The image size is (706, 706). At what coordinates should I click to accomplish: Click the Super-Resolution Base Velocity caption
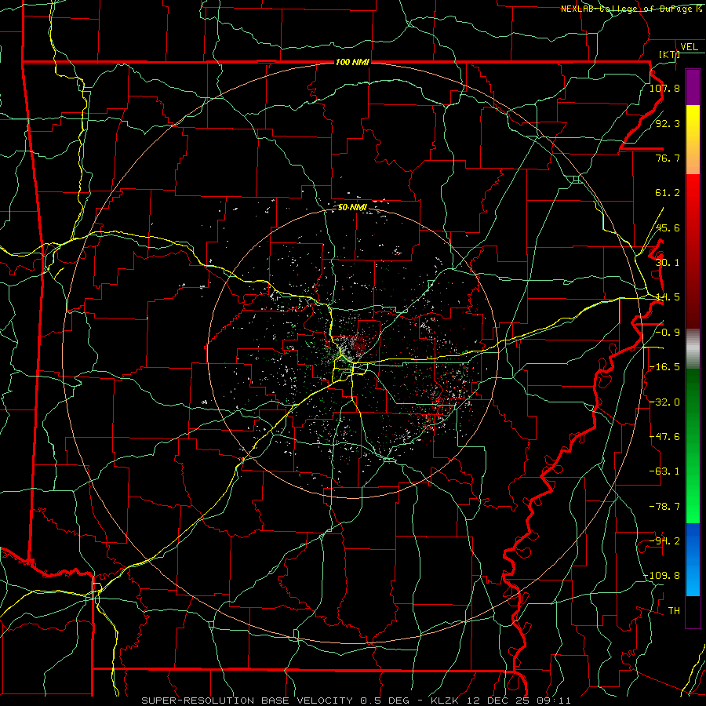coord(356,701)
